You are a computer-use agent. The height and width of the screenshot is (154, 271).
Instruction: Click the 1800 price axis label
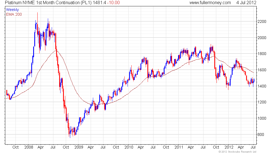262,54
